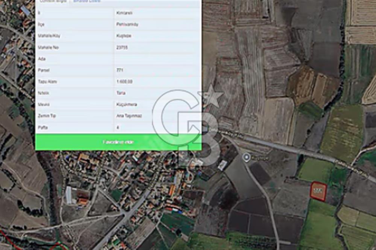Click the green Favorilere ekle button
The height and width of the screenshot is (250, 376).
[118, 142]
